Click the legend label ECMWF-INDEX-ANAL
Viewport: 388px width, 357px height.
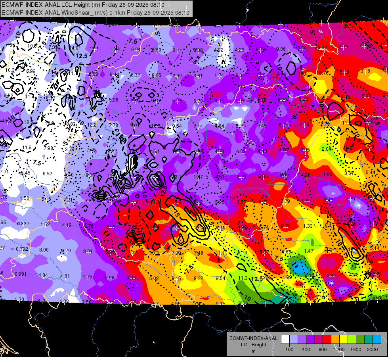(x=253, y=338)
